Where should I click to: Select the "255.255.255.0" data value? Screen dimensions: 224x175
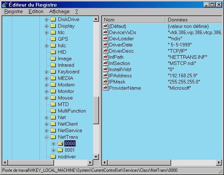[x=184, y=82]
